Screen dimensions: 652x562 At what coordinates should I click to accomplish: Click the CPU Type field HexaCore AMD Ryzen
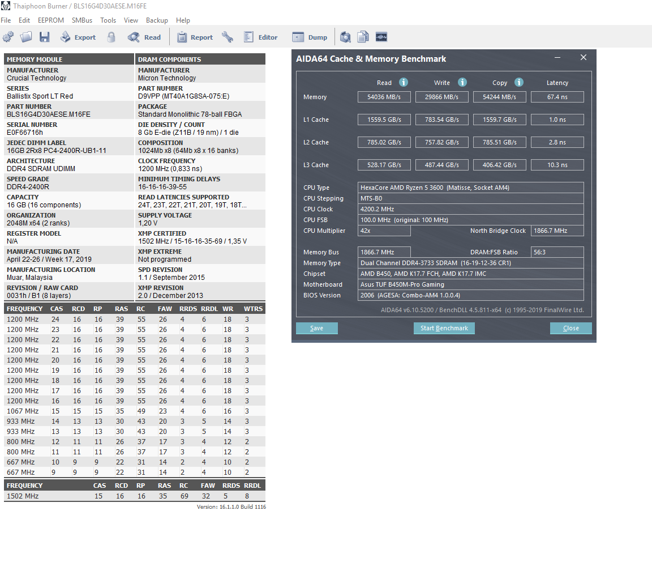(x=471, y=188)
